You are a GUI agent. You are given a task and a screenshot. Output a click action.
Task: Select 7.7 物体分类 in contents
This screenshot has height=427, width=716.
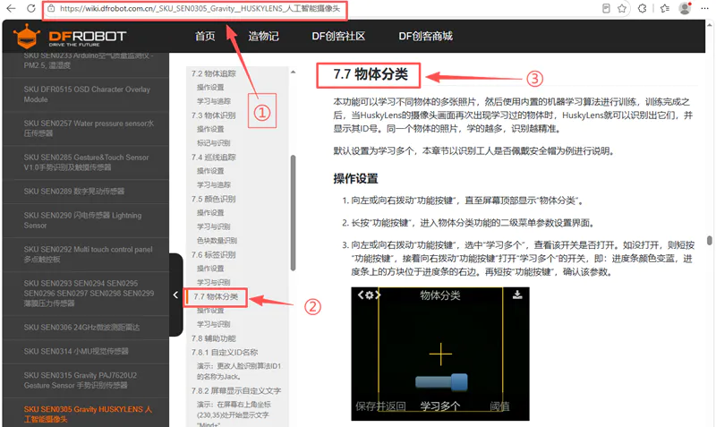[216, 297]
